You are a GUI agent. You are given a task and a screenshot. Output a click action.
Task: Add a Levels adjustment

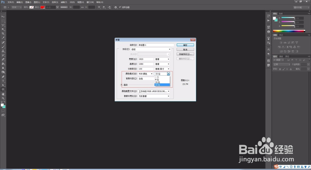click(x=285, y=42)
